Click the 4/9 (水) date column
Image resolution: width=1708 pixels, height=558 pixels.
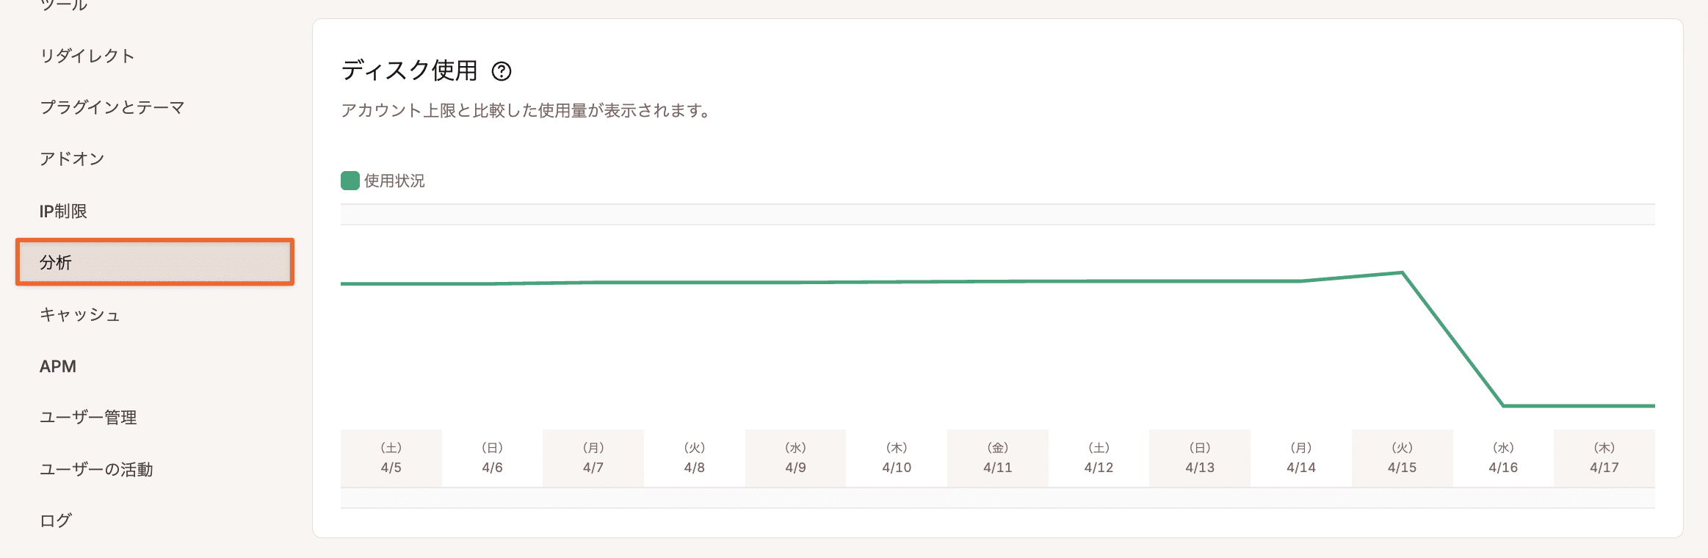tap(795, 458)
